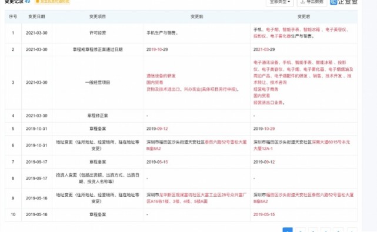Click the 2019-05-16 date in row 10
The image size is (377, 232).
click(36, 214)
